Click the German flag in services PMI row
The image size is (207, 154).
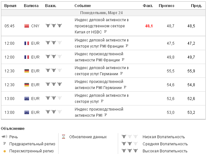tap(27, 71)
